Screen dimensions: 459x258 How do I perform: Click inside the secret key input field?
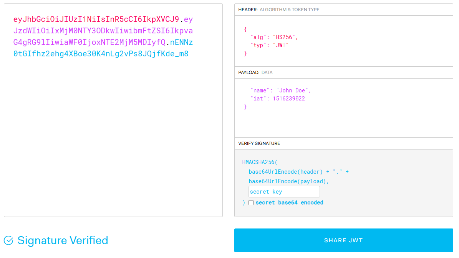[x=284, y=191]
